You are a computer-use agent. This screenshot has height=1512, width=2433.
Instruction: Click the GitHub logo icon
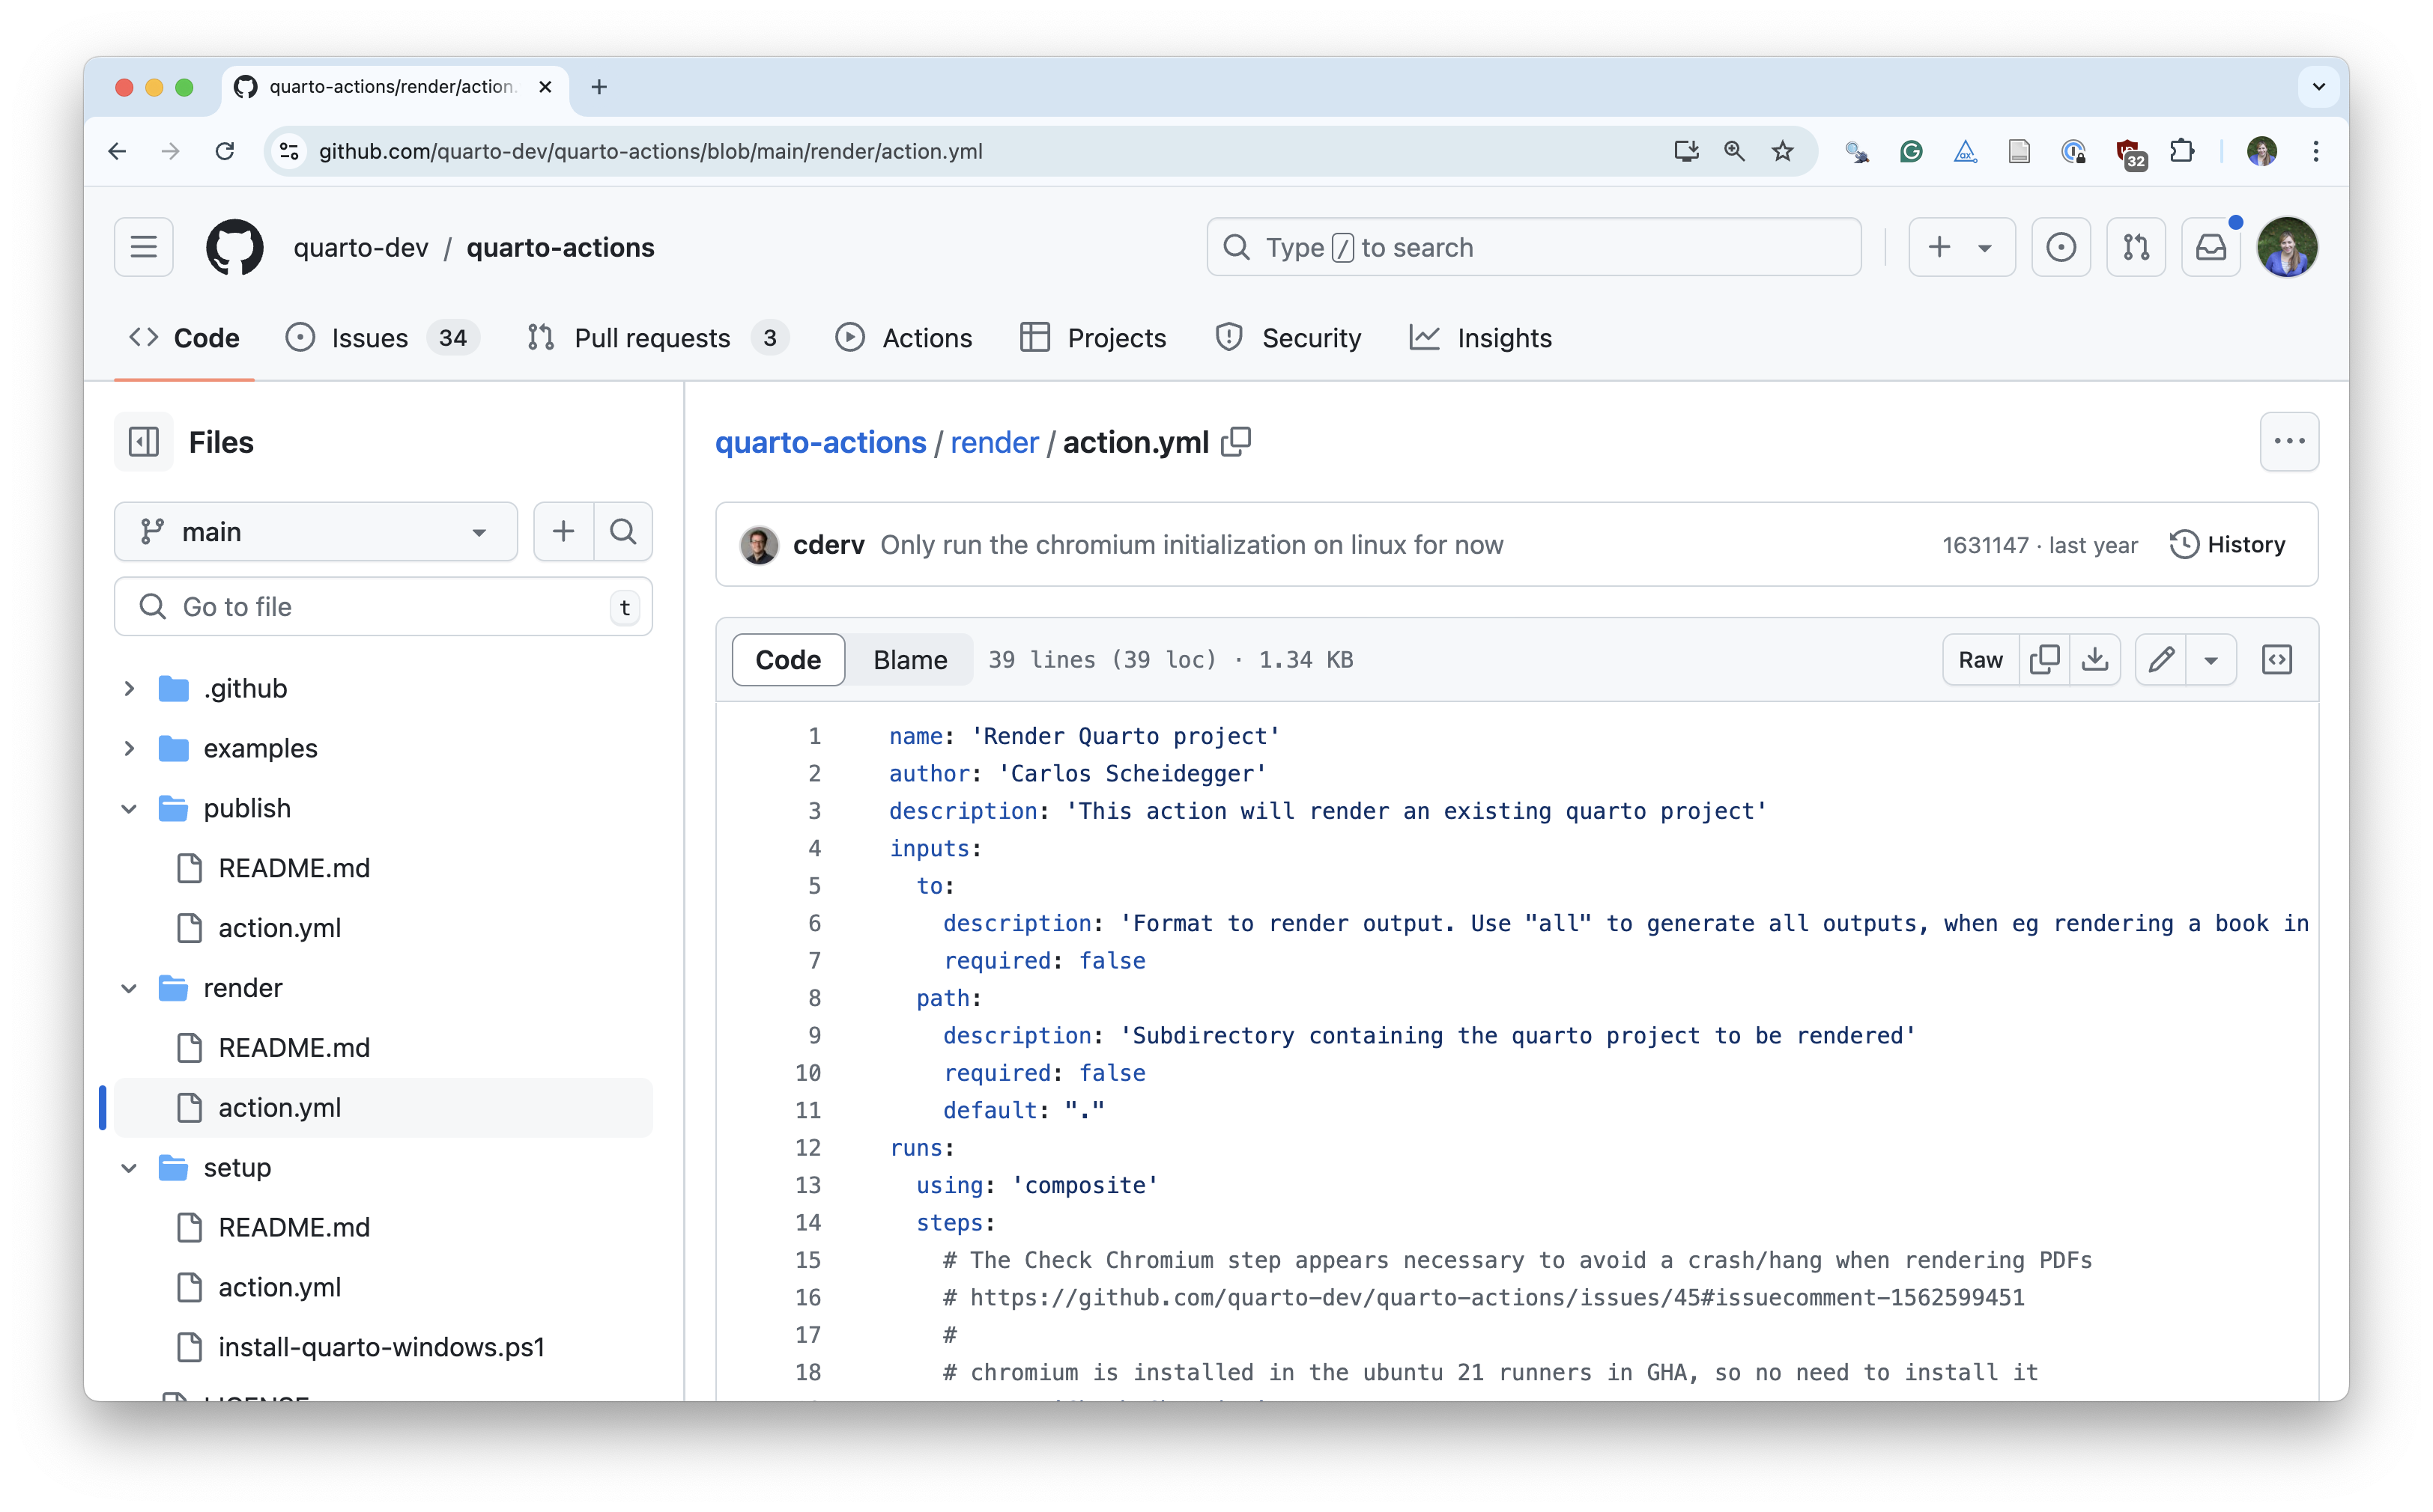click(x=234, y=247)
